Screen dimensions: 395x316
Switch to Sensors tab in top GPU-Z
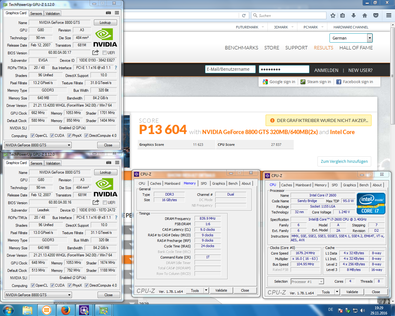click(36, 14)
